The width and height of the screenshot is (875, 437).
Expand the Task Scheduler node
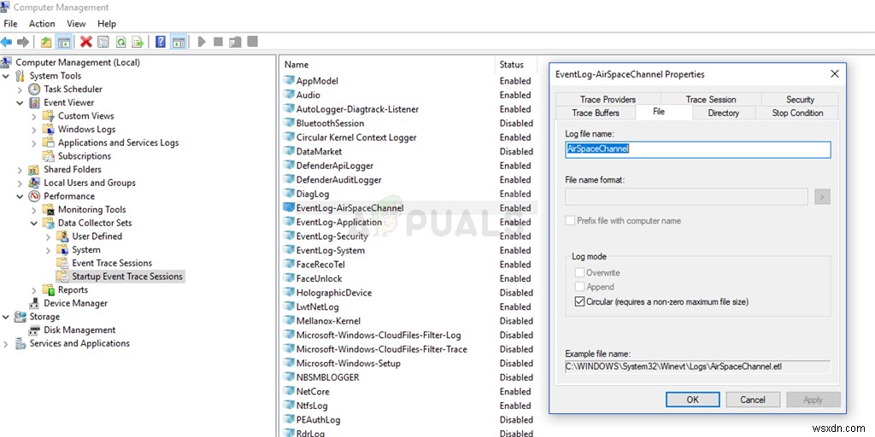[x=21, y=89]
